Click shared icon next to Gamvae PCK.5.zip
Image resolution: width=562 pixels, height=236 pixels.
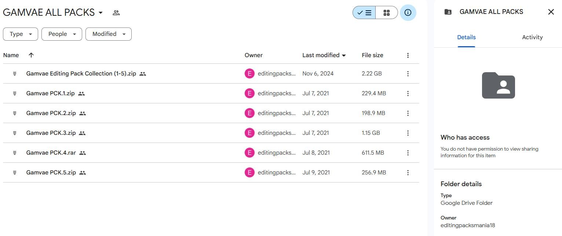83,173
